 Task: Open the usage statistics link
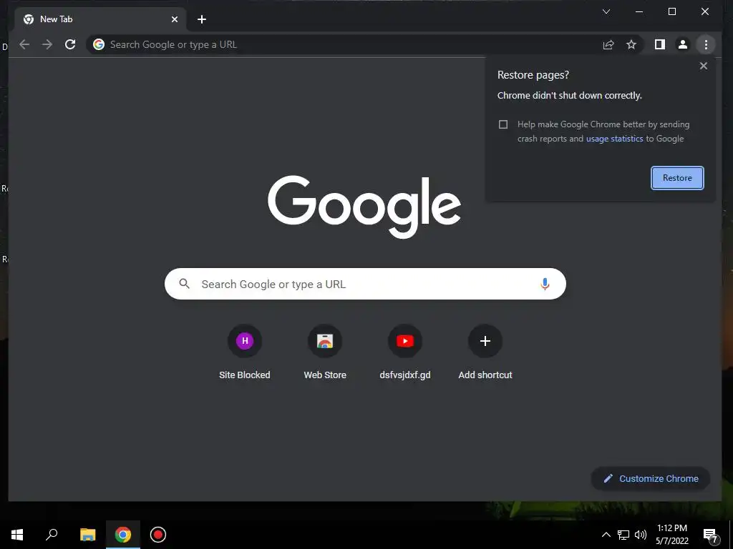614,139
